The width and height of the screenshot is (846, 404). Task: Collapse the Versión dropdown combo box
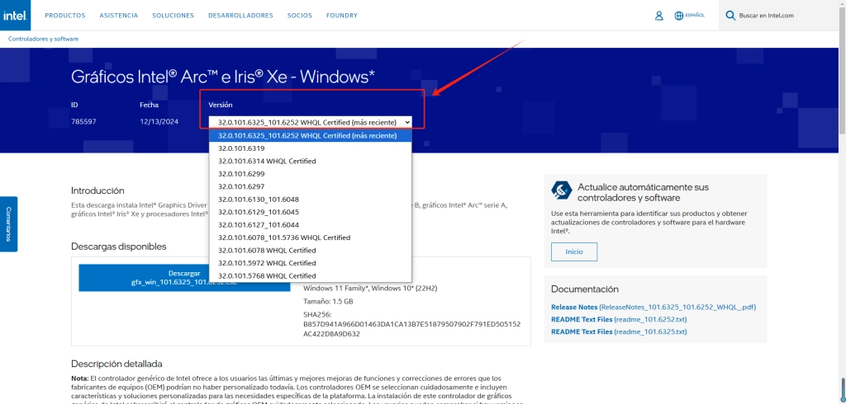(x=311, y=122)
